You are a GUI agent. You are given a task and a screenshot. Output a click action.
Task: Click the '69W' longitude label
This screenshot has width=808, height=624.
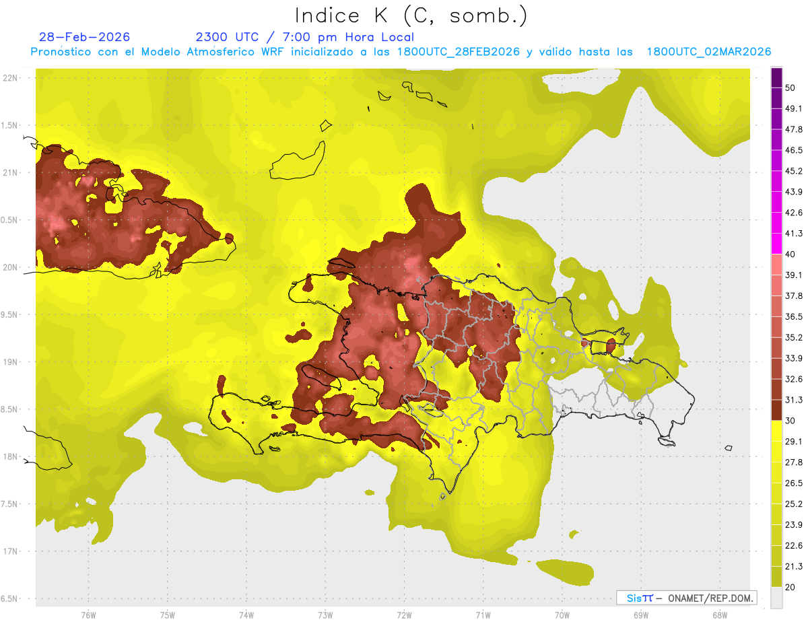(641, 615)
